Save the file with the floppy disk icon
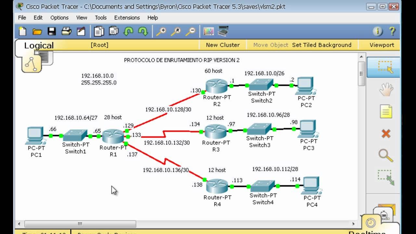 click(52, 31)
